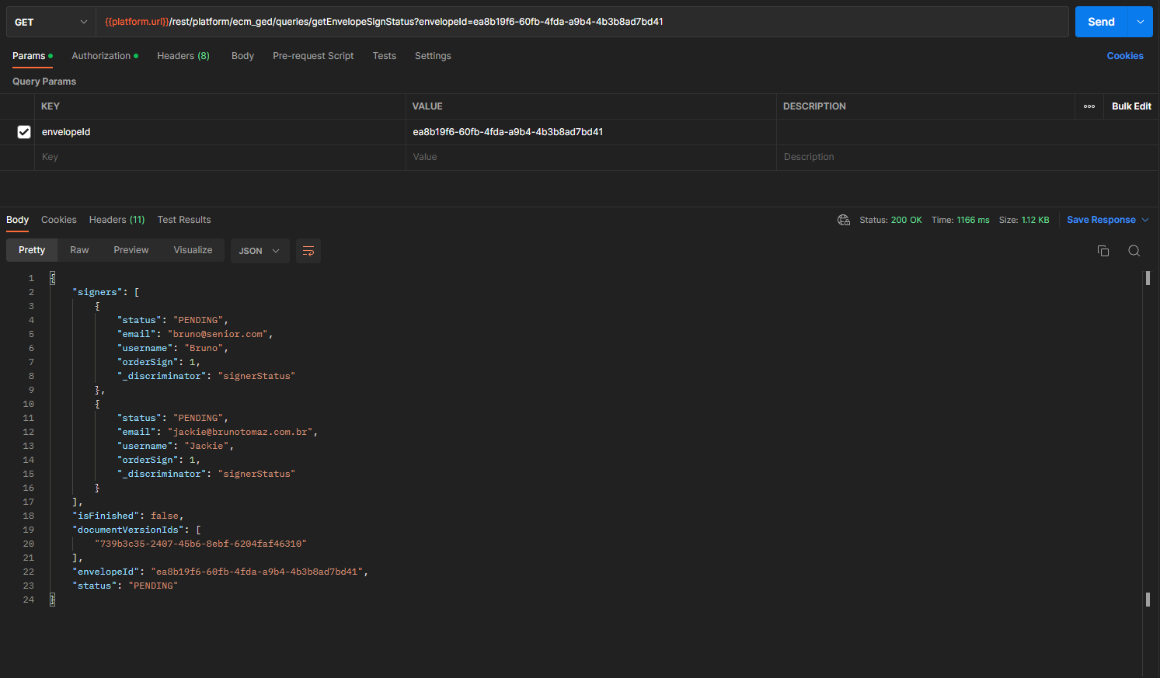Toggle line wrap in the response viewer
This screenshot has width=1160, height=678.
click(308, 251)
